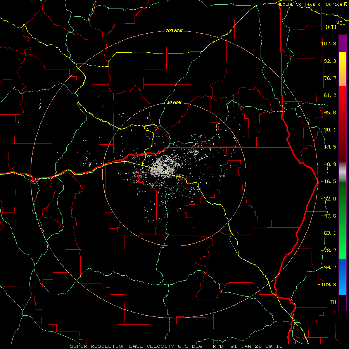The width and height of the screenshot is (349, 349).
Task: Pick the red segment of the velocity colorbar
Action: tap(342, 124)
